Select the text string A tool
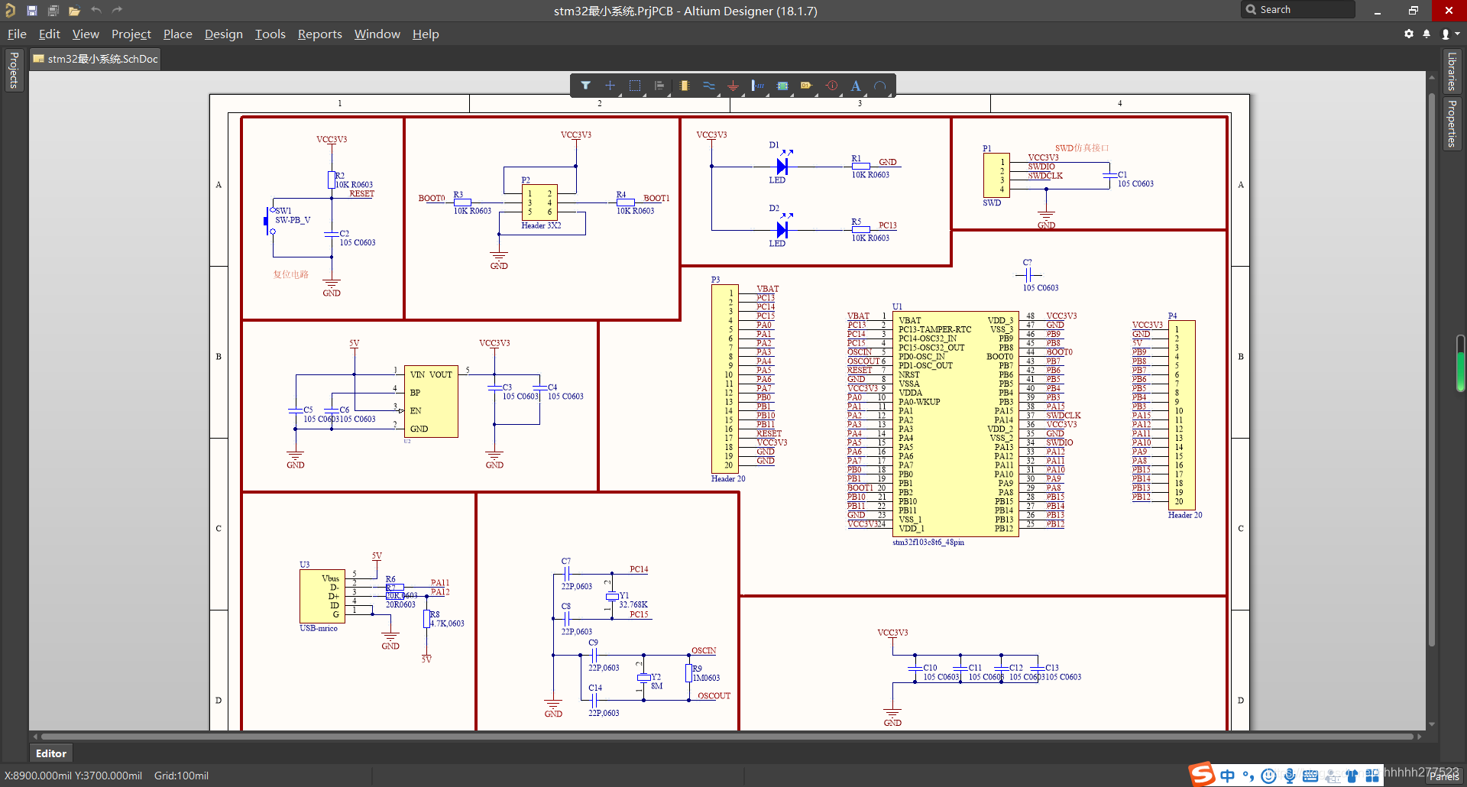The width and height of the screenshot is (1467, 787). [x=856, y=86]
